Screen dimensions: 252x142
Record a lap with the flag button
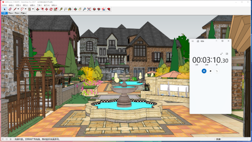point(211,71)
